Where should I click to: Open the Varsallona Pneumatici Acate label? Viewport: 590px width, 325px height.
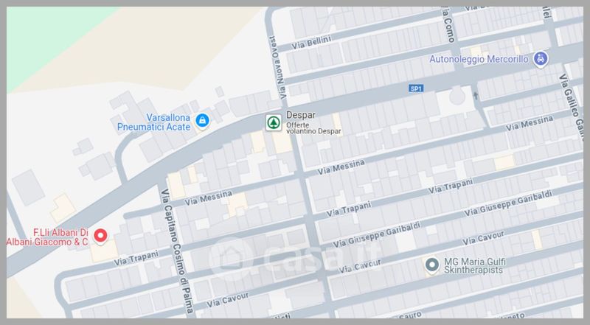pyautogui.click(x=154, y=122)
